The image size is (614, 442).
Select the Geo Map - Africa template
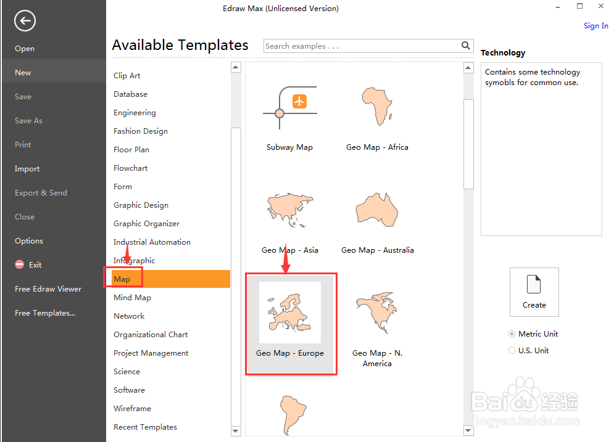[x=377, y=118]
